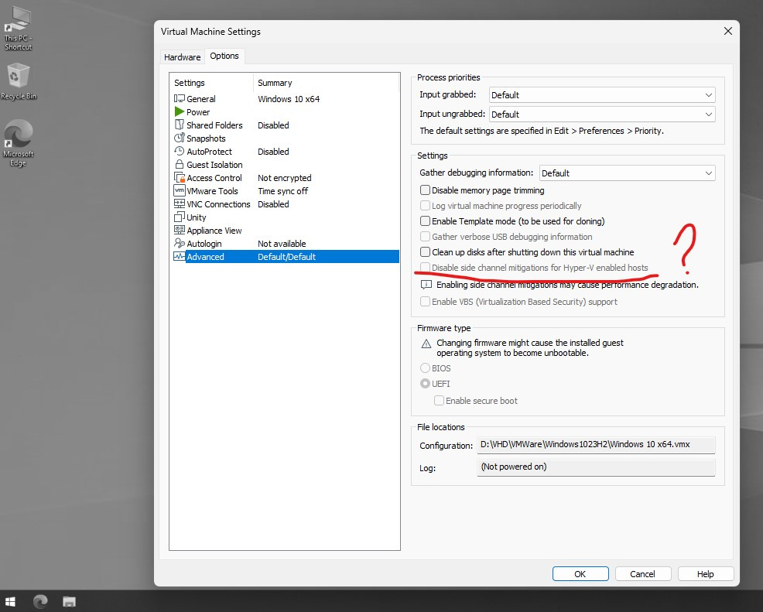Select the UEFI firmware radio button
This screenshot has height=612, width=763.
[x=425, y=384]
